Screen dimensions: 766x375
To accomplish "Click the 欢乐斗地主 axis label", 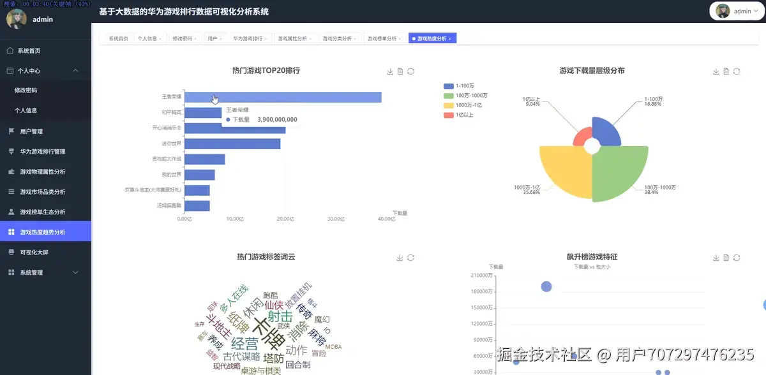I will pyautogui.click(x=153, y=190).
